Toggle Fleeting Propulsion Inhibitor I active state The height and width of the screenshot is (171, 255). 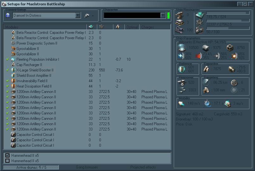coord(7,59)
